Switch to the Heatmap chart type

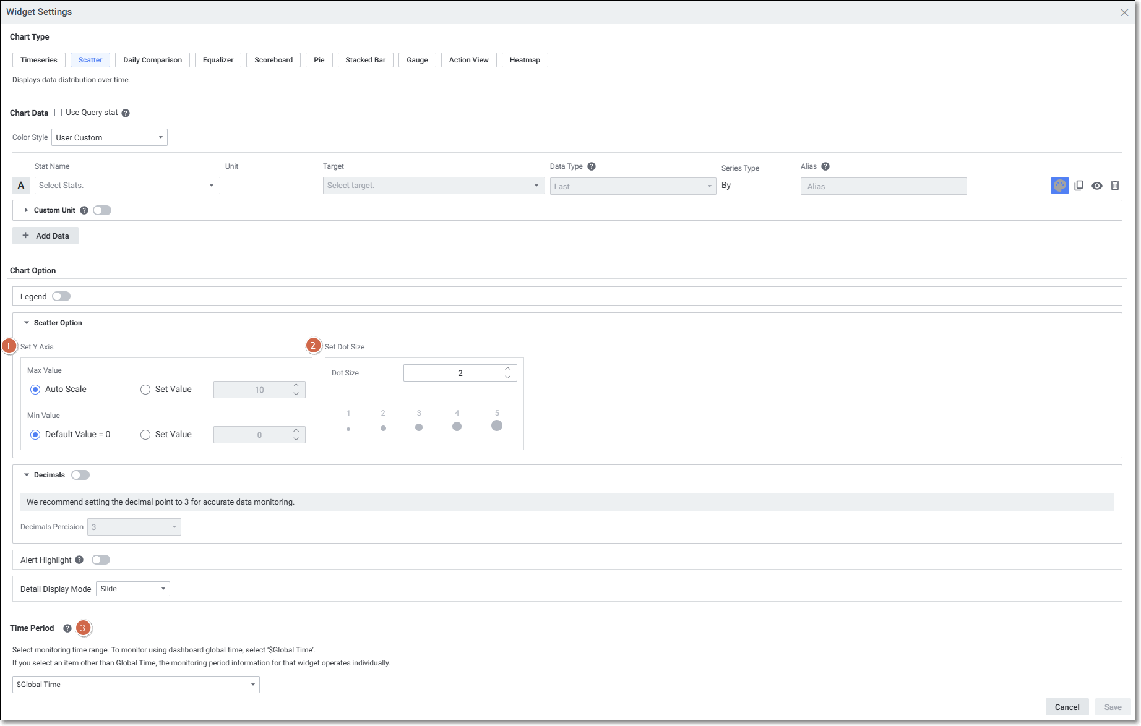point(525,60)
